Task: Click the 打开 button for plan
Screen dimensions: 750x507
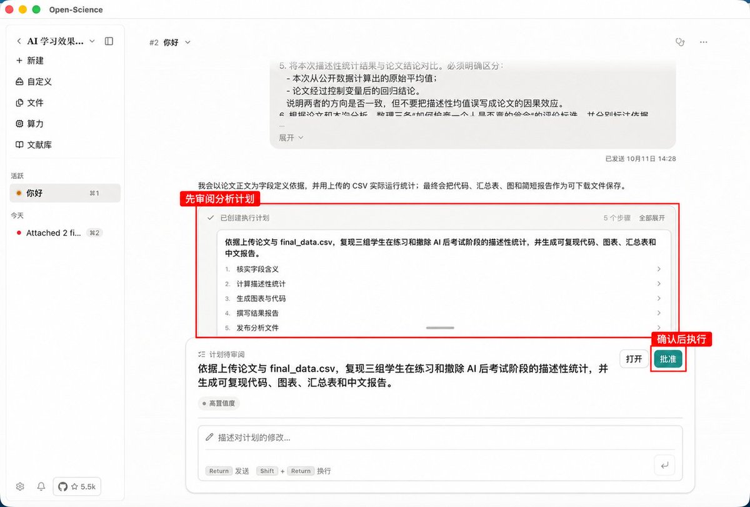Action: pyautogui.click(x=634, y=359)
